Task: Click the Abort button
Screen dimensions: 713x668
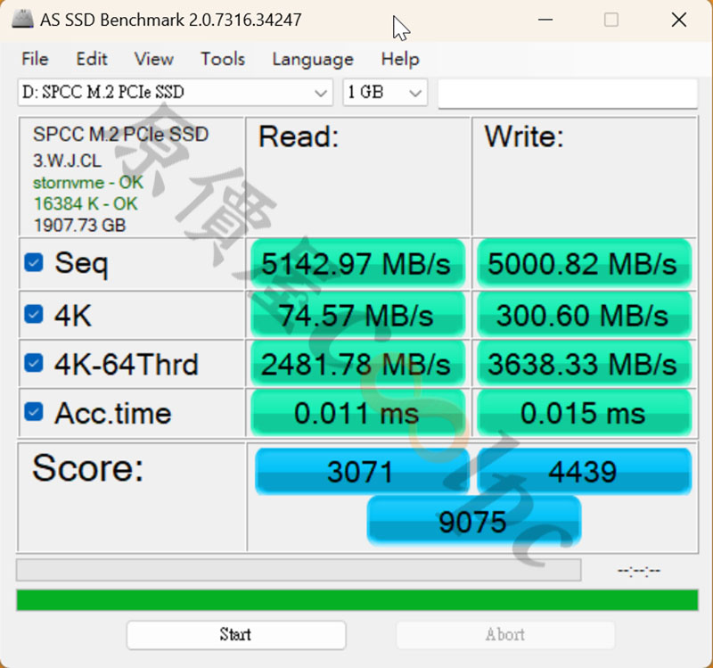Action: (x=505, y=635)
